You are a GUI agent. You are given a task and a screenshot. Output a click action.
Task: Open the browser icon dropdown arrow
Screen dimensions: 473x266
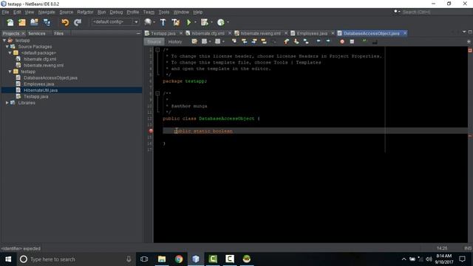(x=154, y=22)
